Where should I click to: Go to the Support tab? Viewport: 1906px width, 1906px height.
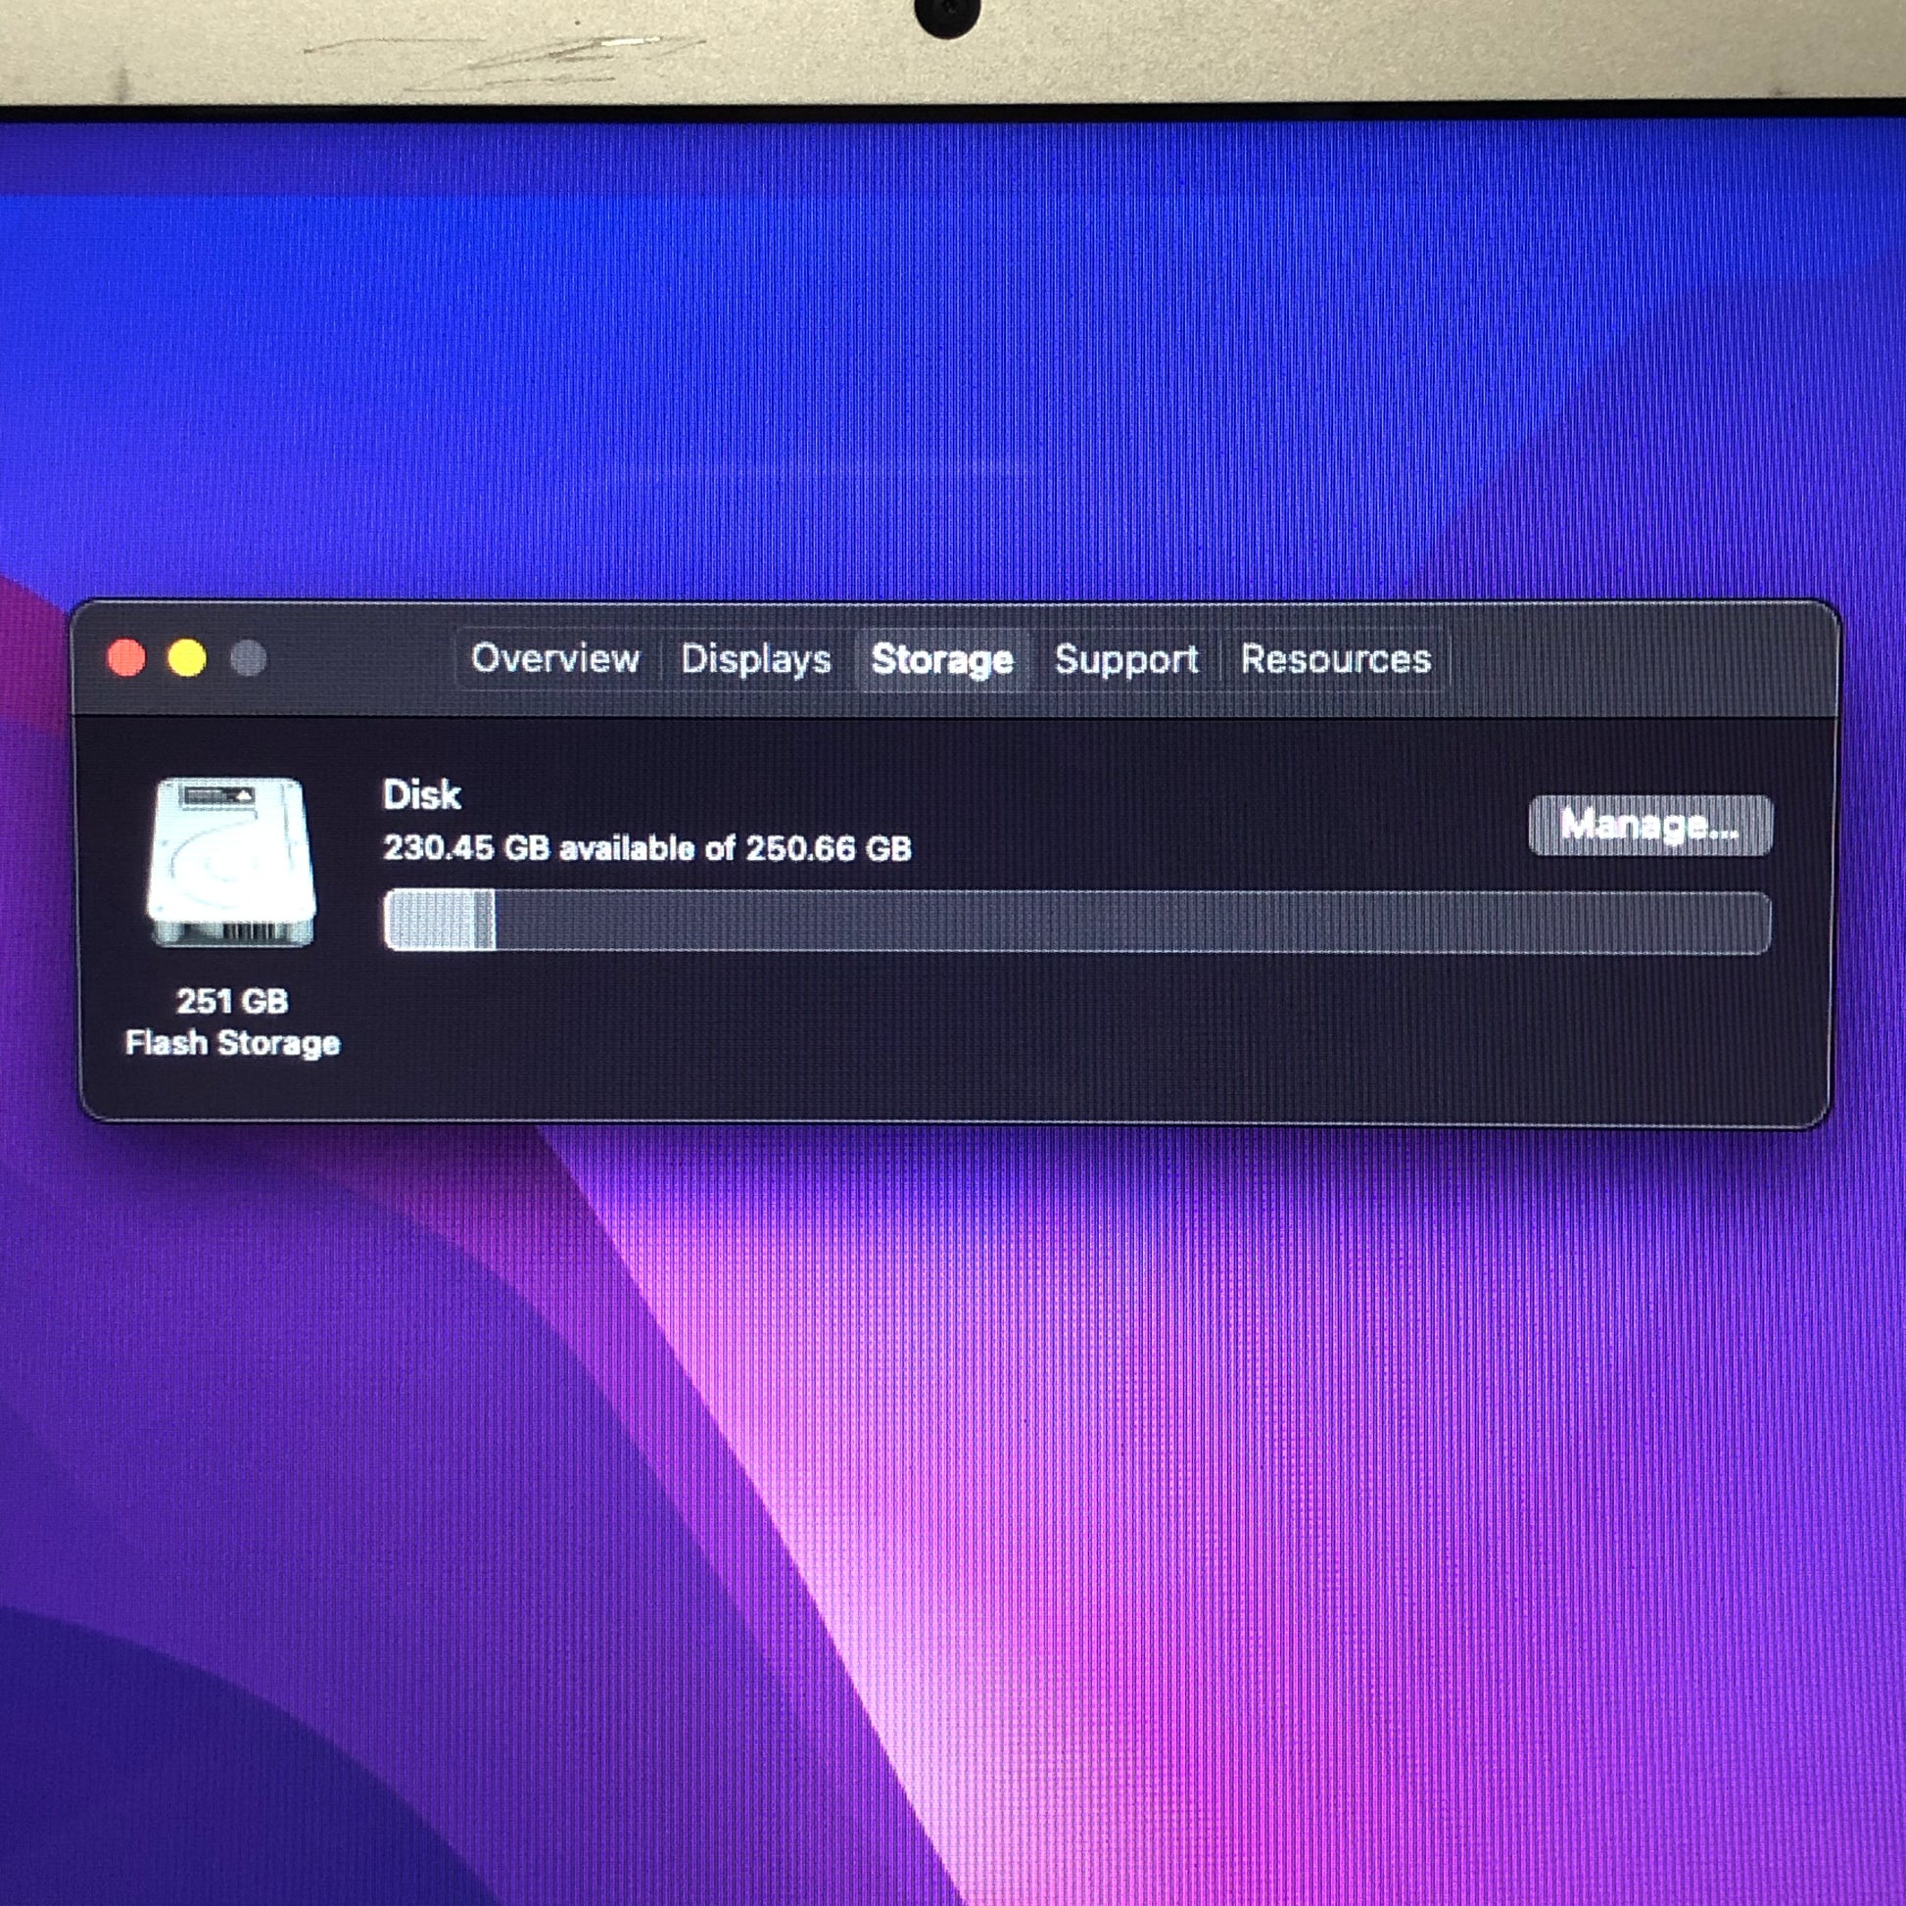(1125, 659)
